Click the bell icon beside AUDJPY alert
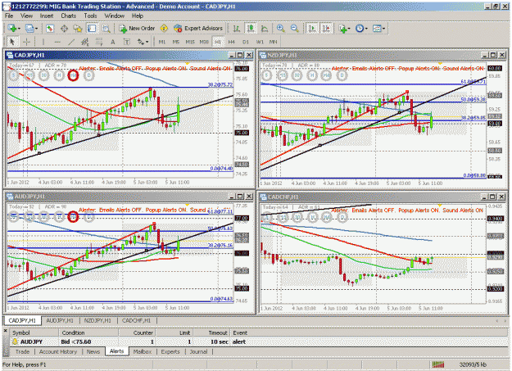Viewport: 512px width, 371px height. (x=15, y=342)
